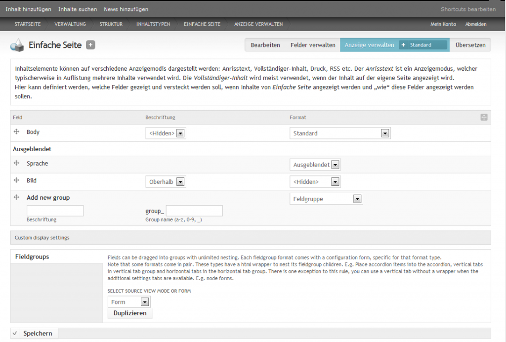This screenshot has width=506, height=342.
Task: Click the drag handle for Sprache row
Action: 16,163
